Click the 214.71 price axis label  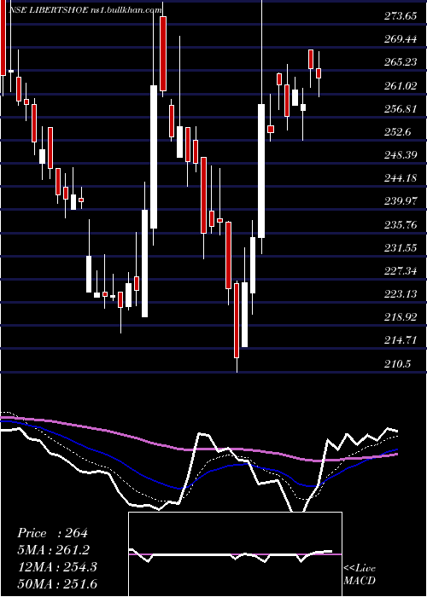coord(401,340)
